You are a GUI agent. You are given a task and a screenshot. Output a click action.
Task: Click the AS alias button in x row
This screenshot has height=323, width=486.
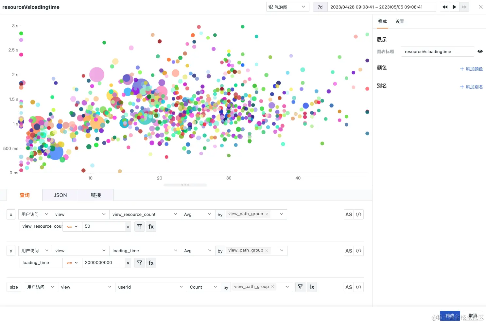[349, 215]
